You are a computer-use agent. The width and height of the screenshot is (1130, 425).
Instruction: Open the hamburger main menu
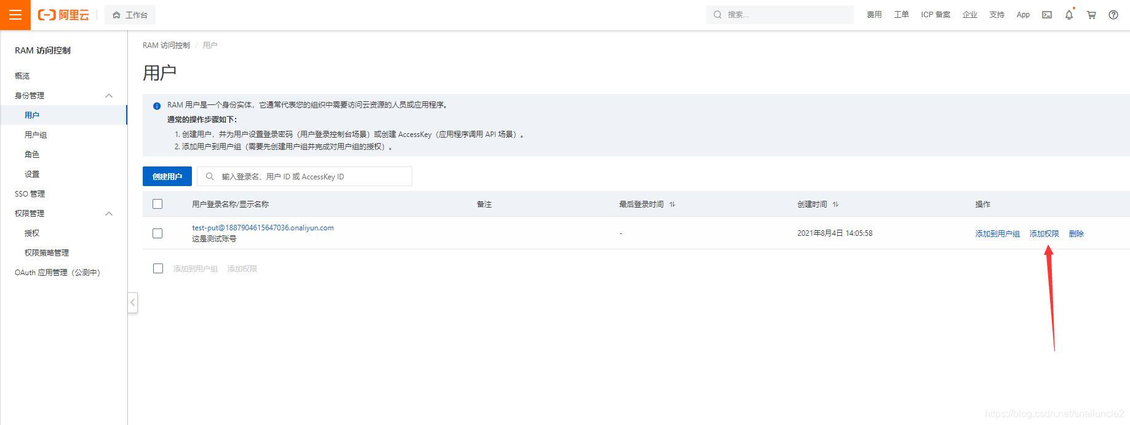[x=15, y=15]
